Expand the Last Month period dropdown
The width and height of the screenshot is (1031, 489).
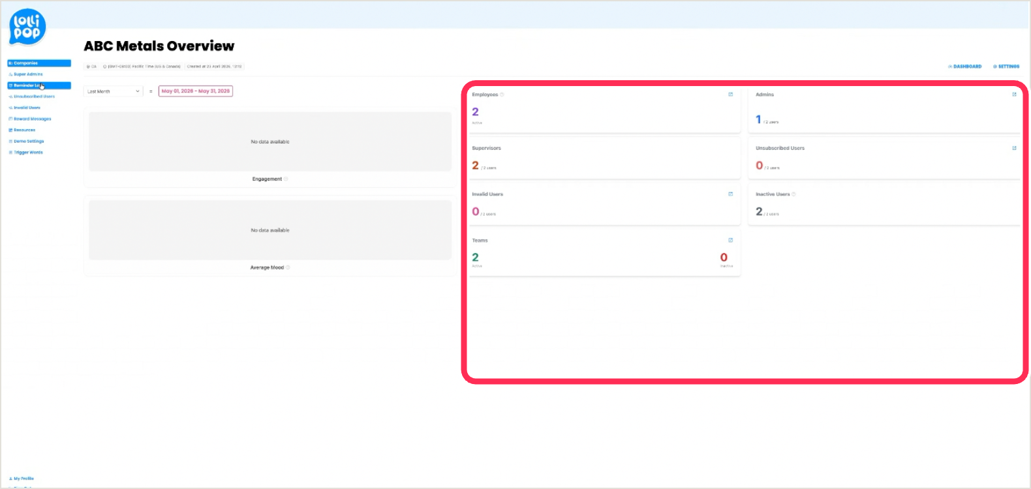(x=114, y=91)
